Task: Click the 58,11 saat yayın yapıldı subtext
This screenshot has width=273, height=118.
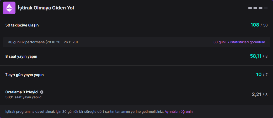Action: coord(24,97)
